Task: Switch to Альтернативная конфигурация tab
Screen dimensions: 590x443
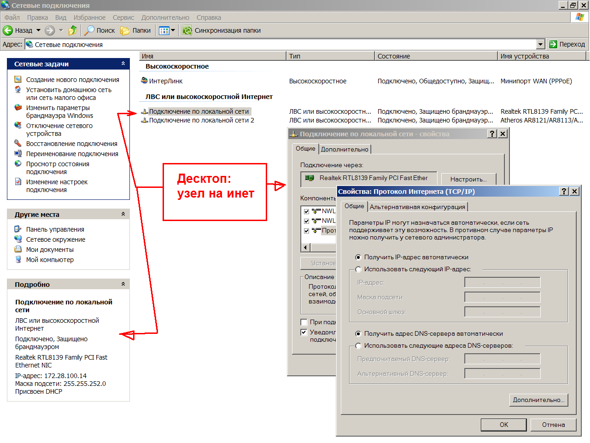Action: click(417, 207)
